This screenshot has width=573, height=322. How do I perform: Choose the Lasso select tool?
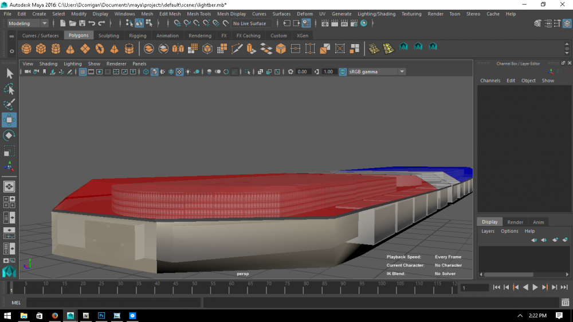pyautogui.click(x=9, y=89)
